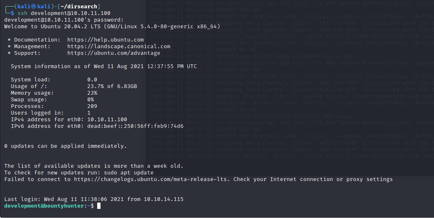Click the "0 updates can be applied immediately" line

click(x=65, y=146)
